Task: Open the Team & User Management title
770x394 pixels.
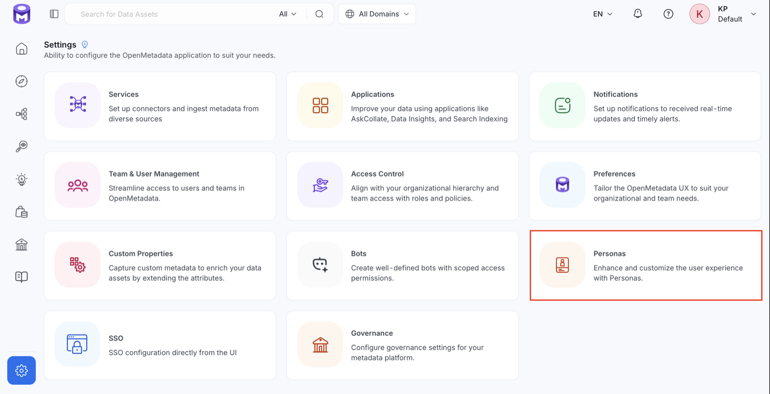Action: pyautogui.click(x=154, y=174)
